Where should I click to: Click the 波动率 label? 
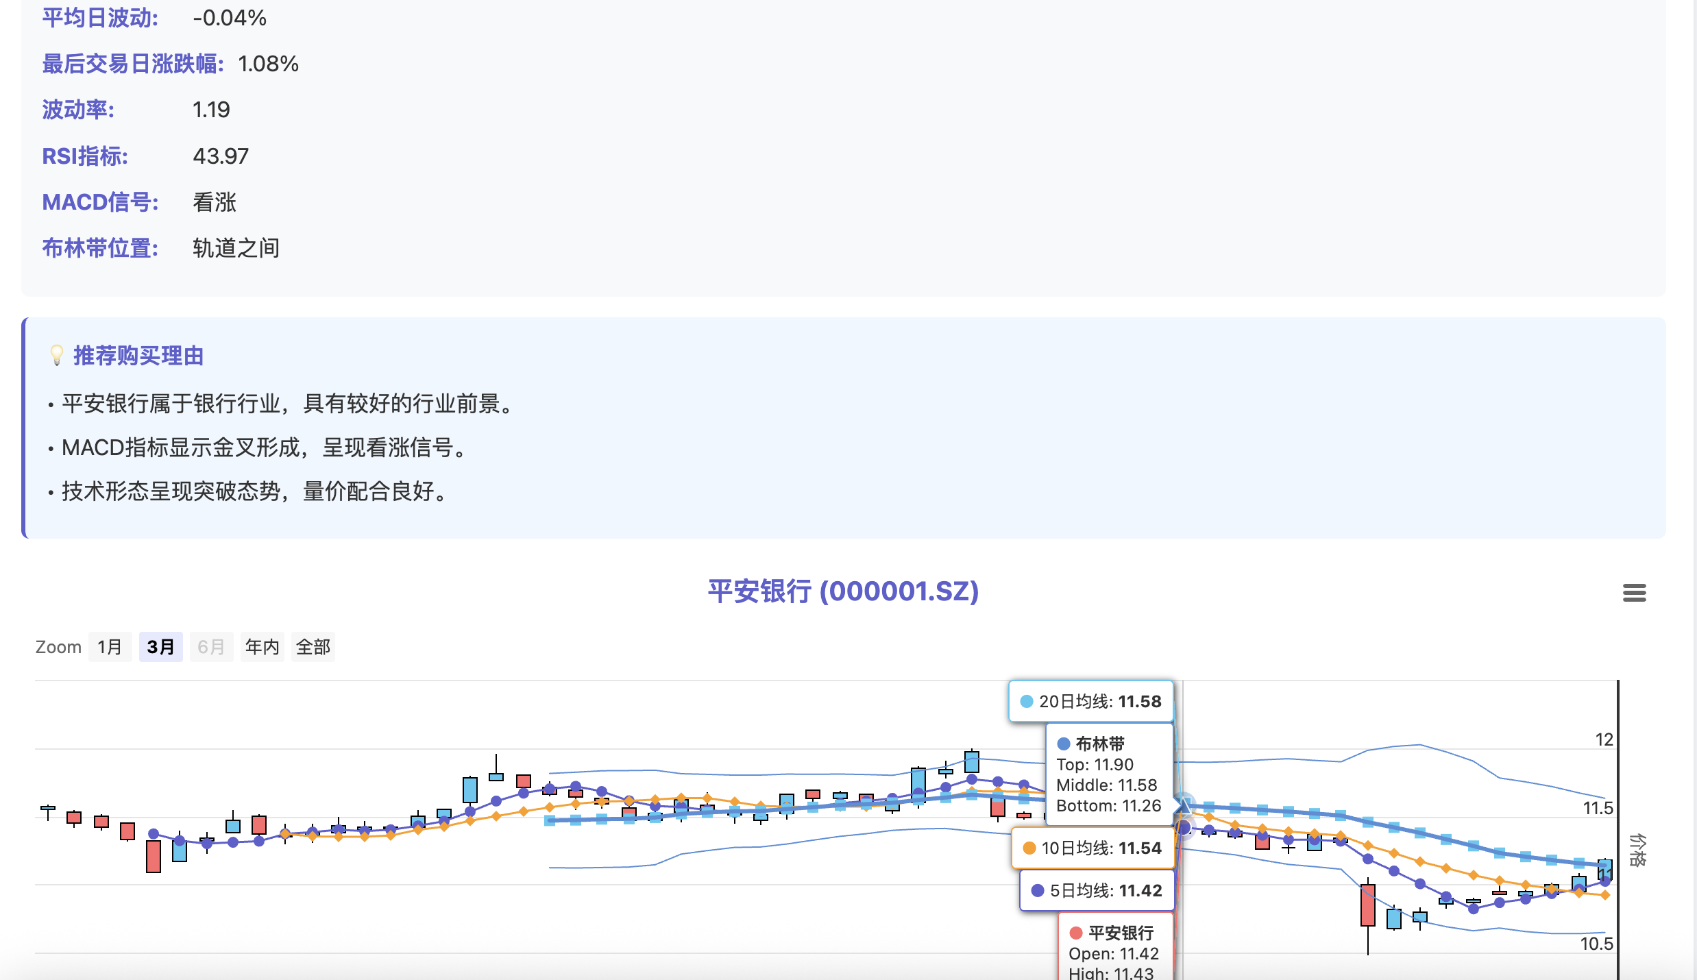(x=78, y=110)
